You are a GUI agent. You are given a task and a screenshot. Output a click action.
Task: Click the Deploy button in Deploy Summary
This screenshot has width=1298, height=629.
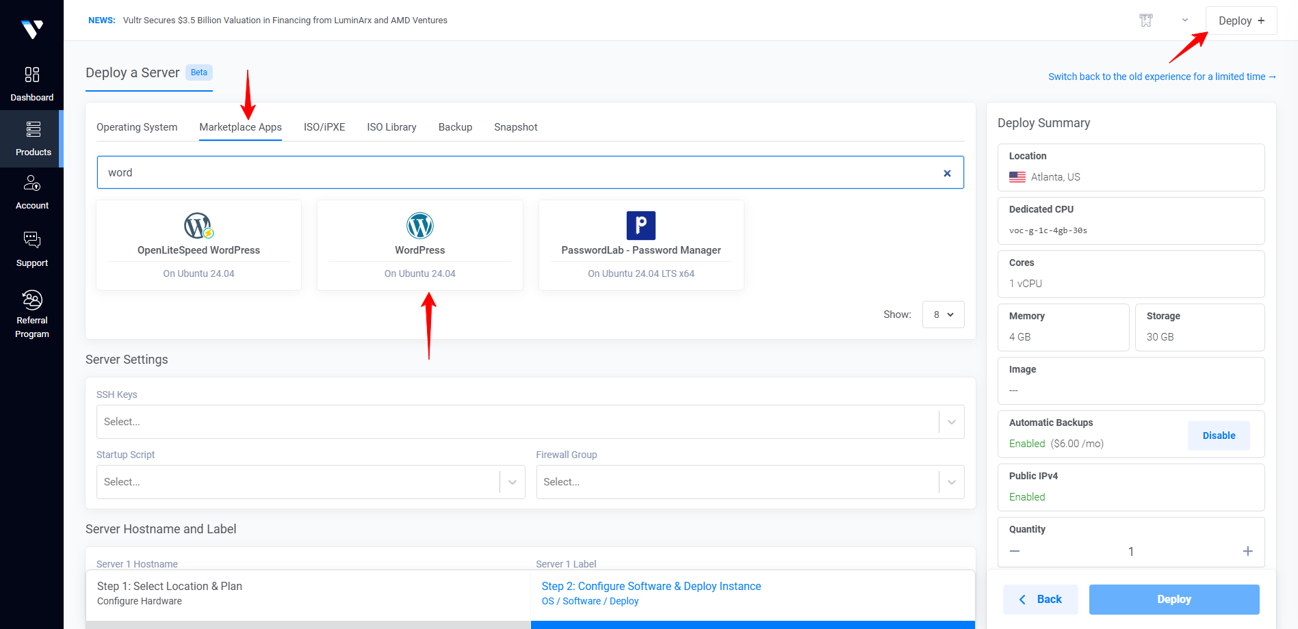click(1173, 599)
